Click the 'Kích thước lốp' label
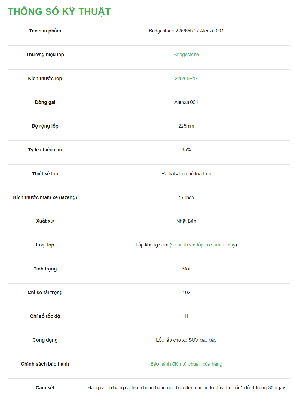 tap(45, 79)
